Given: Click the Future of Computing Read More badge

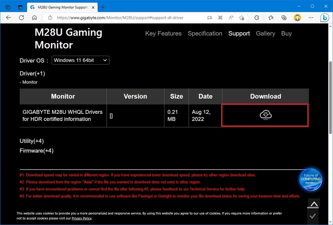Looking at the screenshot, I should tap(311, 179).
